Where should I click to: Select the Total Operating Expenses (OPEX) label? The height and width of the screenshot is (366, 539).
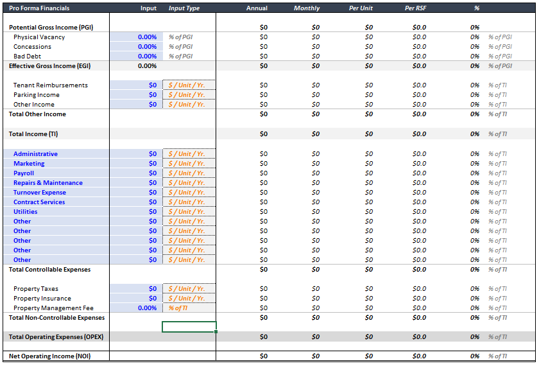(56, 336)
